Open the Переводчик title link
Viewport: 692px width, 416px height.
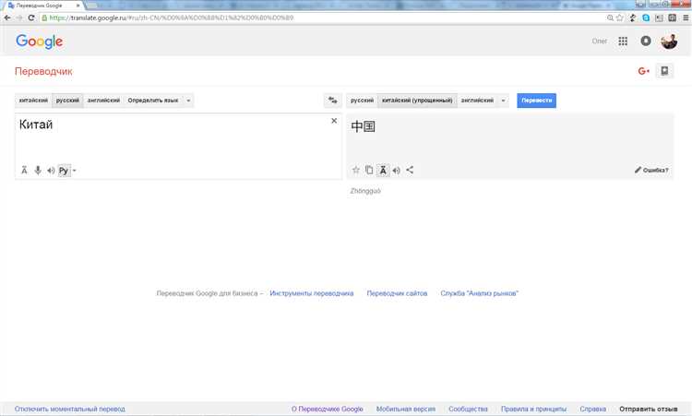[43, 71]
